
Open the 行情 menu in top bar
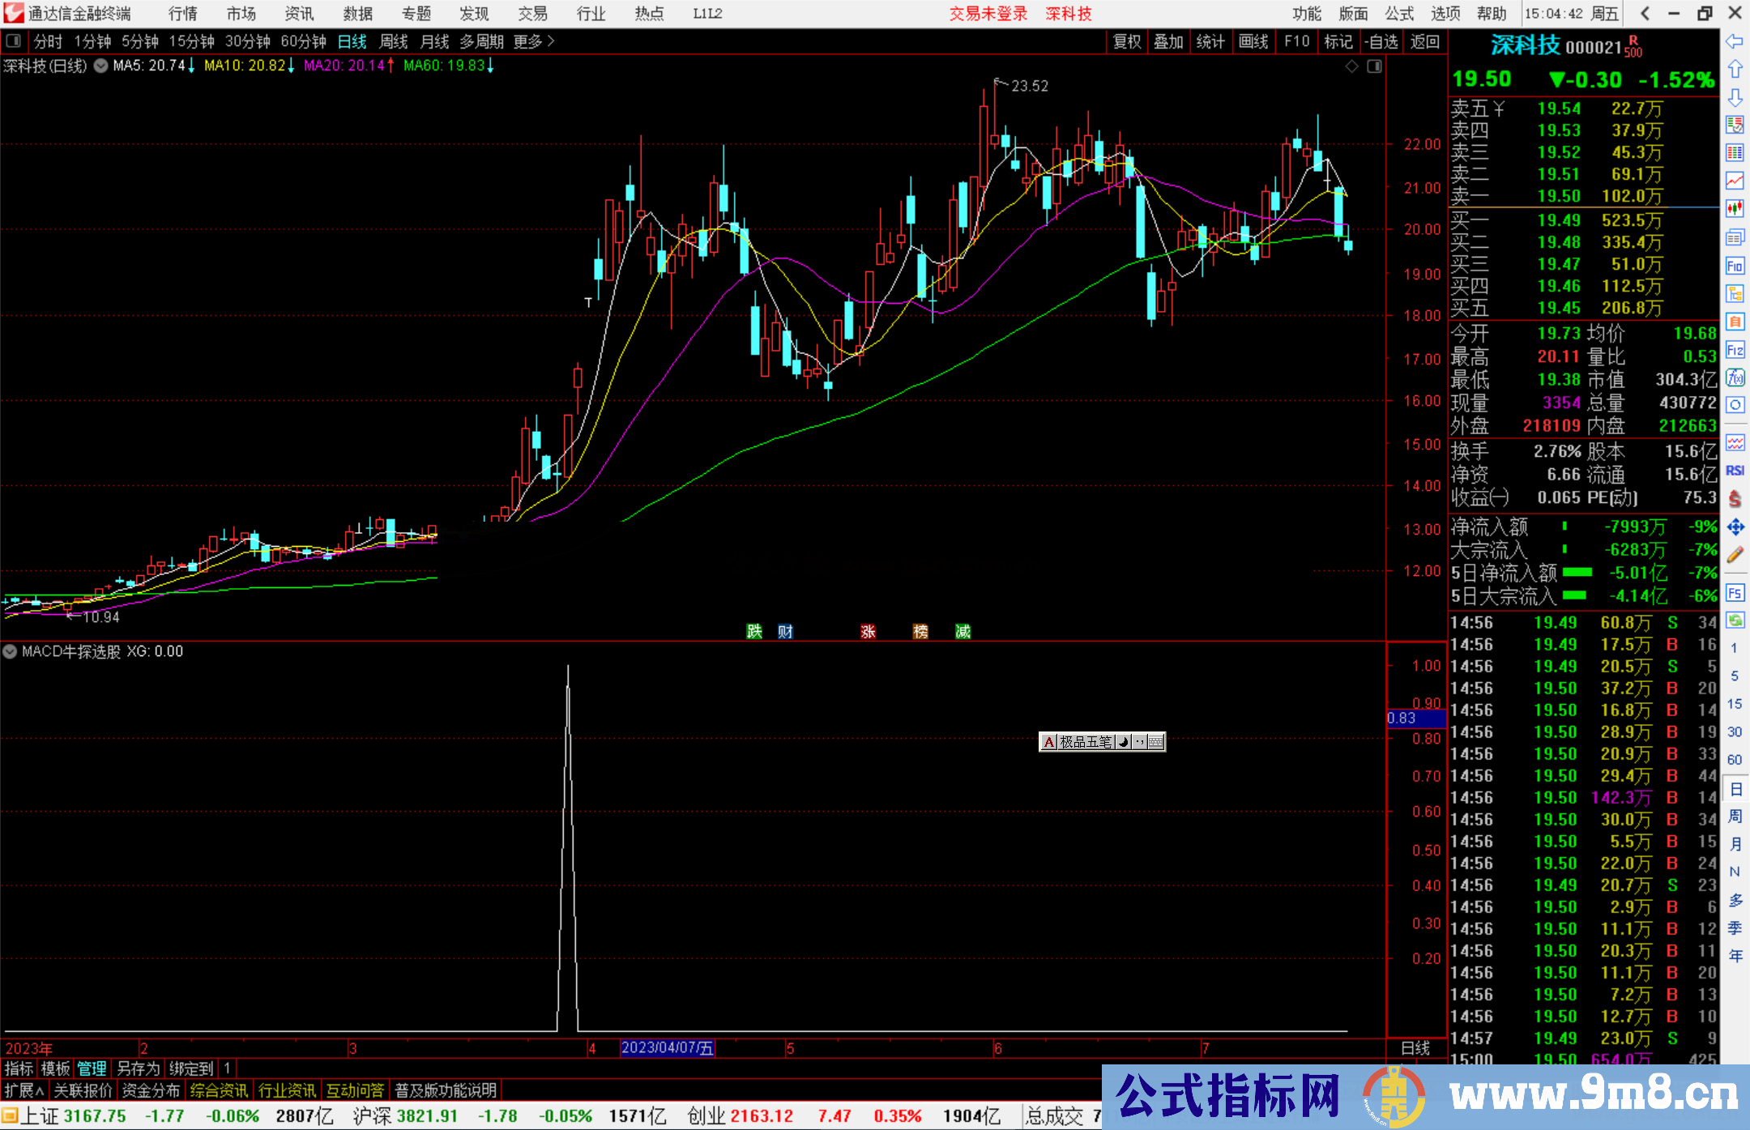182,14
